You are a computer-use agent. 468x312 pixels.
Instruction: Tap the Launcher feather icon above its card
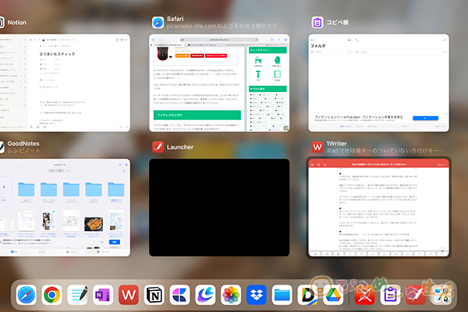[x=158, y=147]
